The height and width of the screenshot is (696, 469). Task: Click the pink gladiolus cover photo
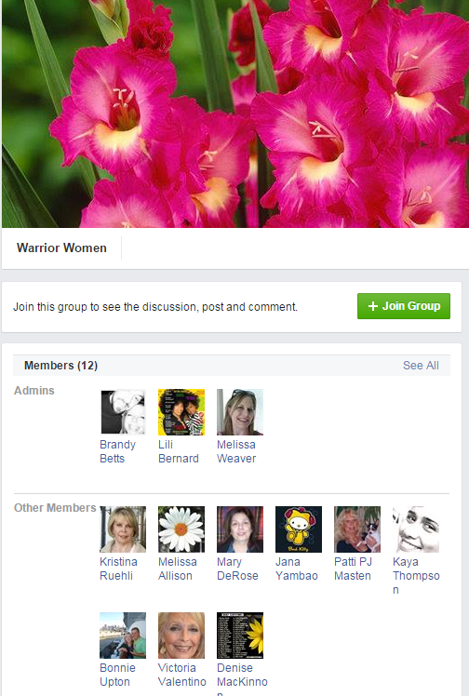point(235,114)
